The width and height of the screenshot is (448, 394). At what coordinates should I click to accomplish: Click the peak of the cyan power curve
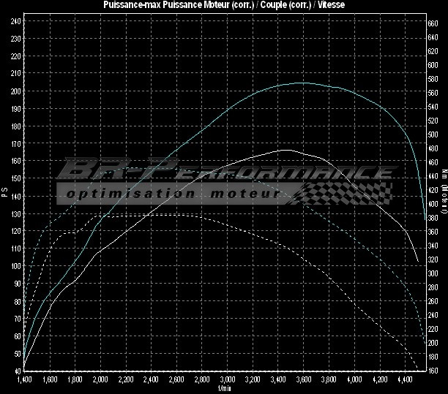[x=300, y=83]
